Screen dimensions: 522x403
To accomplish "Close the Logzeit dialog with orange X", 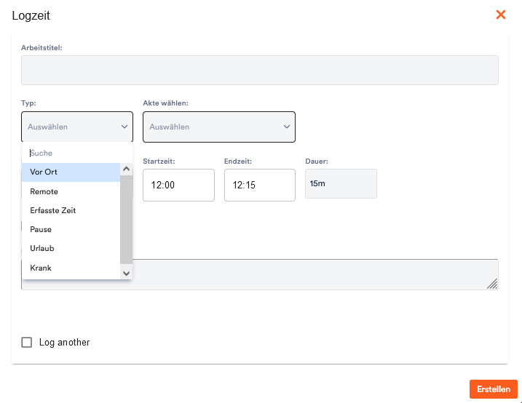I will coord(501,15).
